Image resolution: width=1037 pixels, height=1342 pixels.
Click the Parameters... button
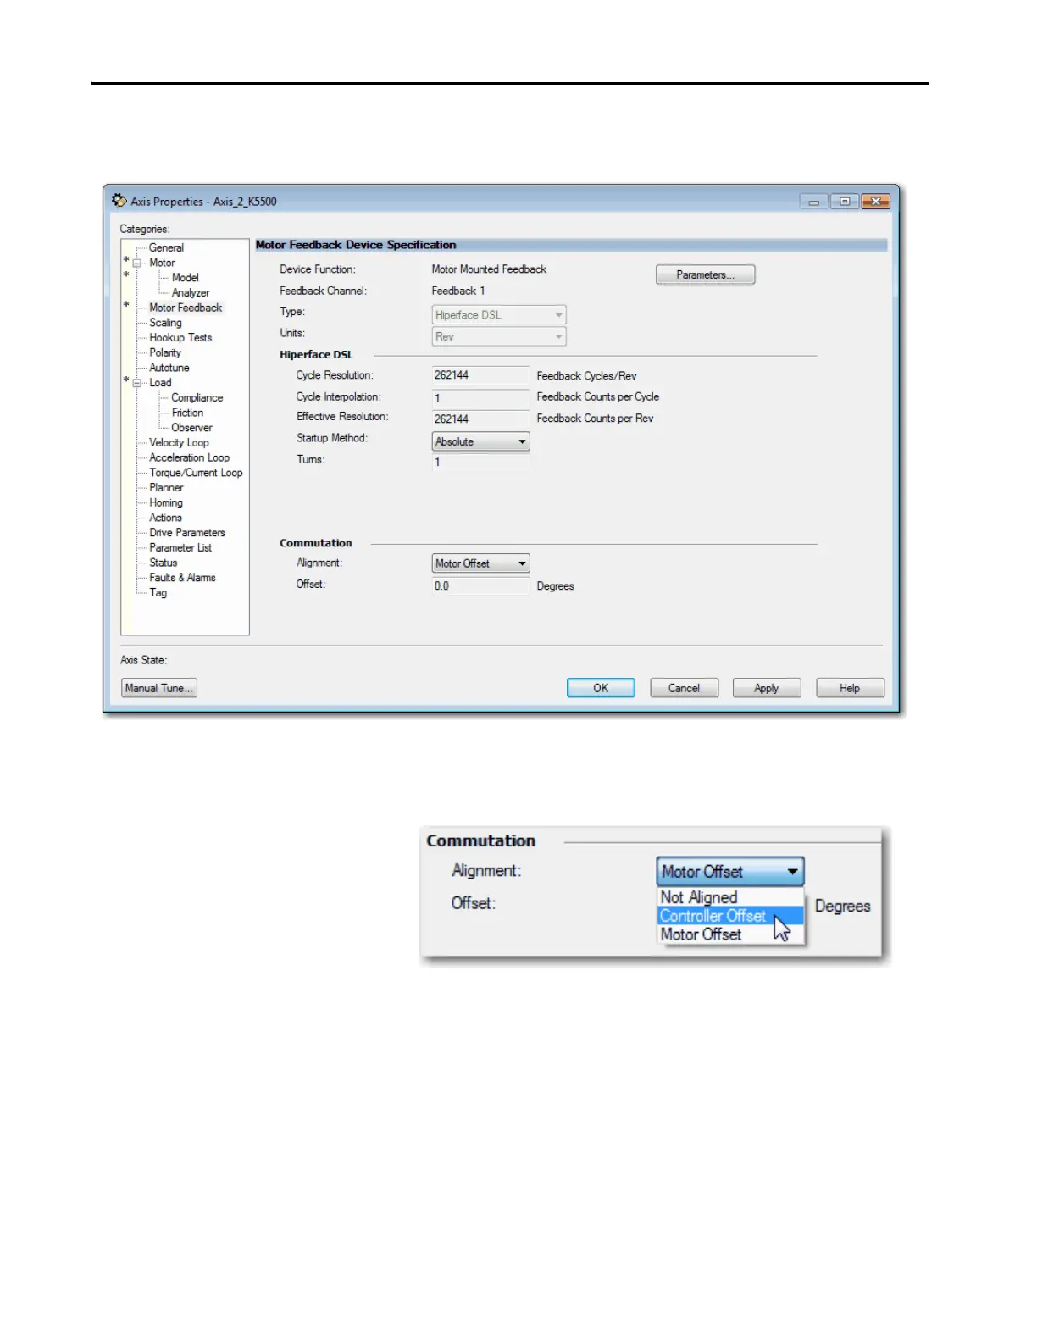coord(705,275)
